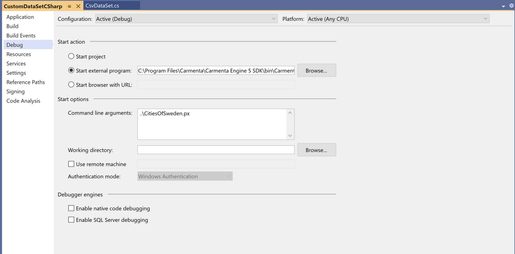Open the Reference Paths page

[x=26, y=82]
